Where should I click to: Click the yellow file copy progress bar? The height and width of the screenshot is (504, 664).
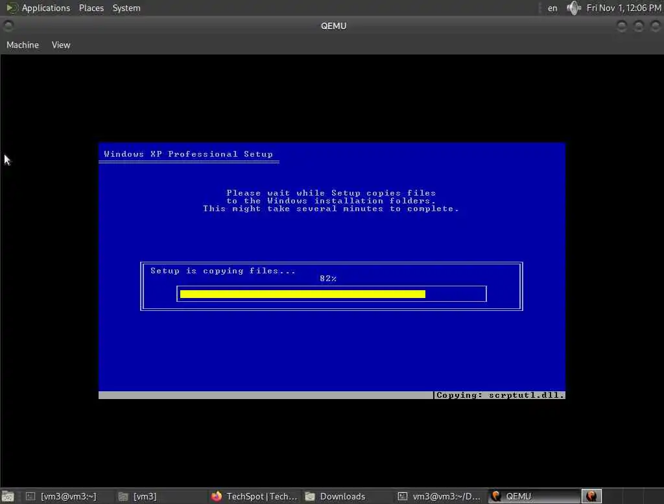click(x=302, y=294)
